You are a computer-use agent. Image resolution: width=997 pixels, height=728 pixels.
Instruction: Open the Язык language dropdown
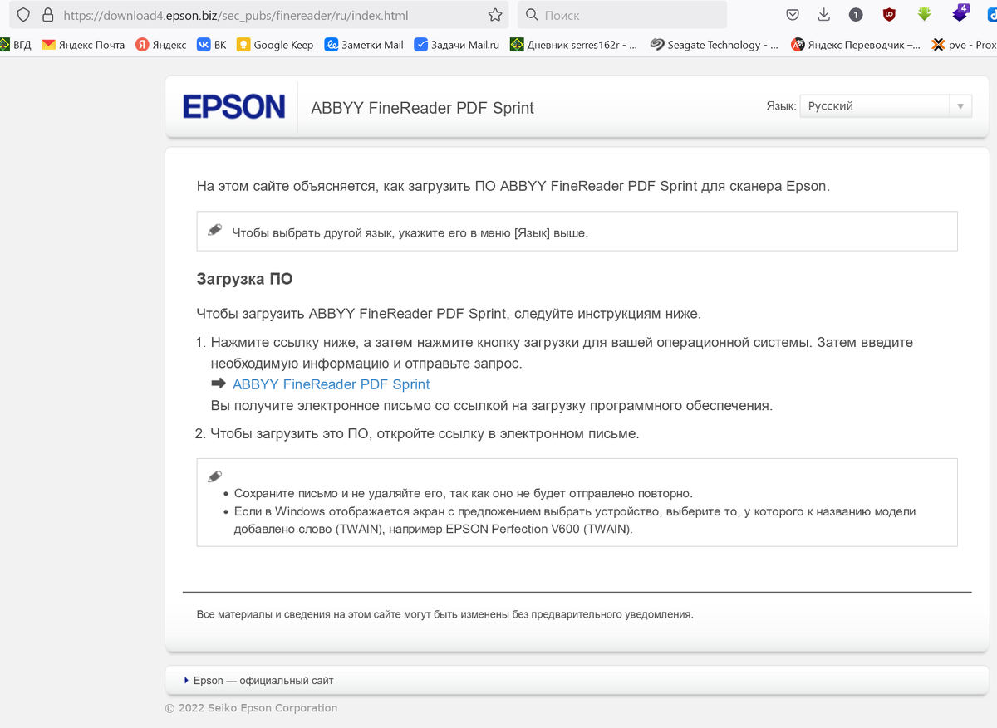pos(886,106)
